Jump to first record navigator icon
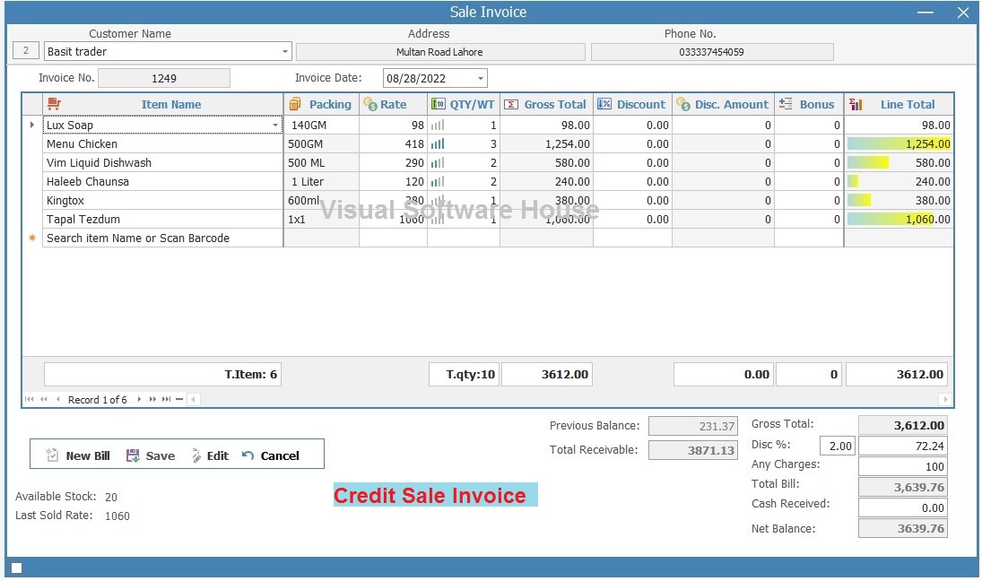982x581 pixels. click(30, 400)
